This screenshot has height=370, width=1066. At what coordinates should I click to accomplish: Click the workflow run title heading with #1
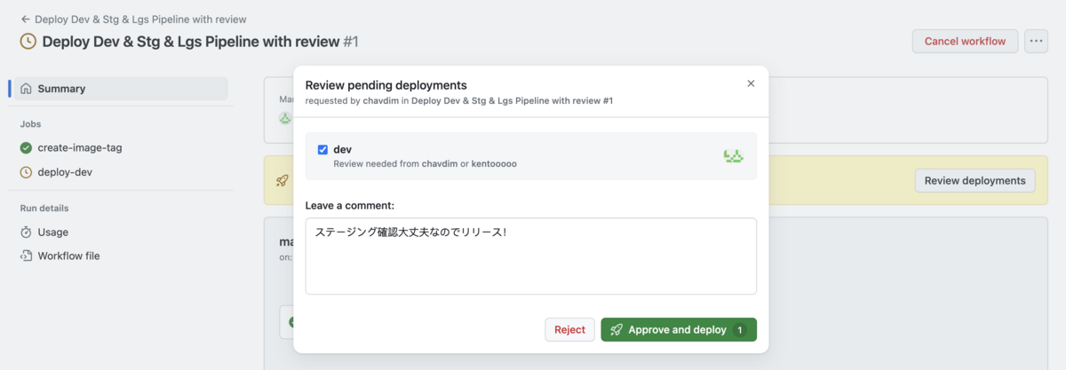coord(200,42)
